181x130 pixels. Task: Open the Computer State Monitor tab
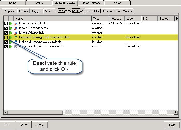click(117, 11)
